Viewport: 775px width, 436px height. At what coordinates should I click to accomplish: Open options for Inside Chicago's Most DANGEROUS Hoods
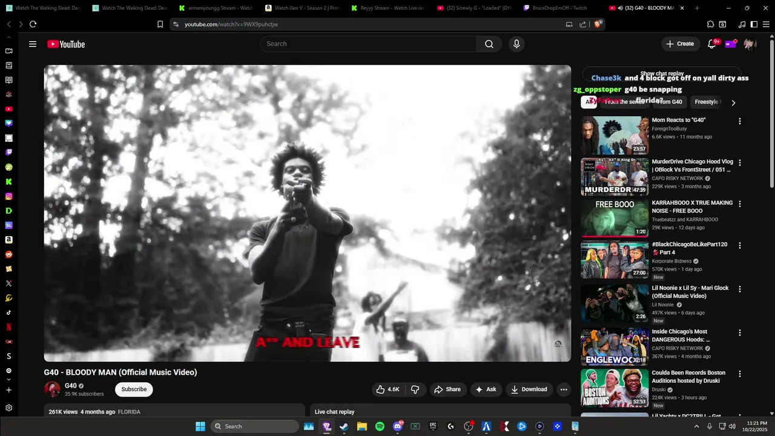coord(739,333)
